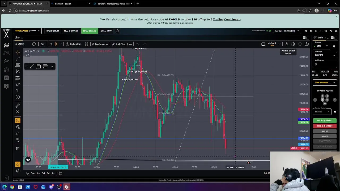This screenshot has width=340, height=191.
Task: Select quantity preset 15
Action: [325, 103]
